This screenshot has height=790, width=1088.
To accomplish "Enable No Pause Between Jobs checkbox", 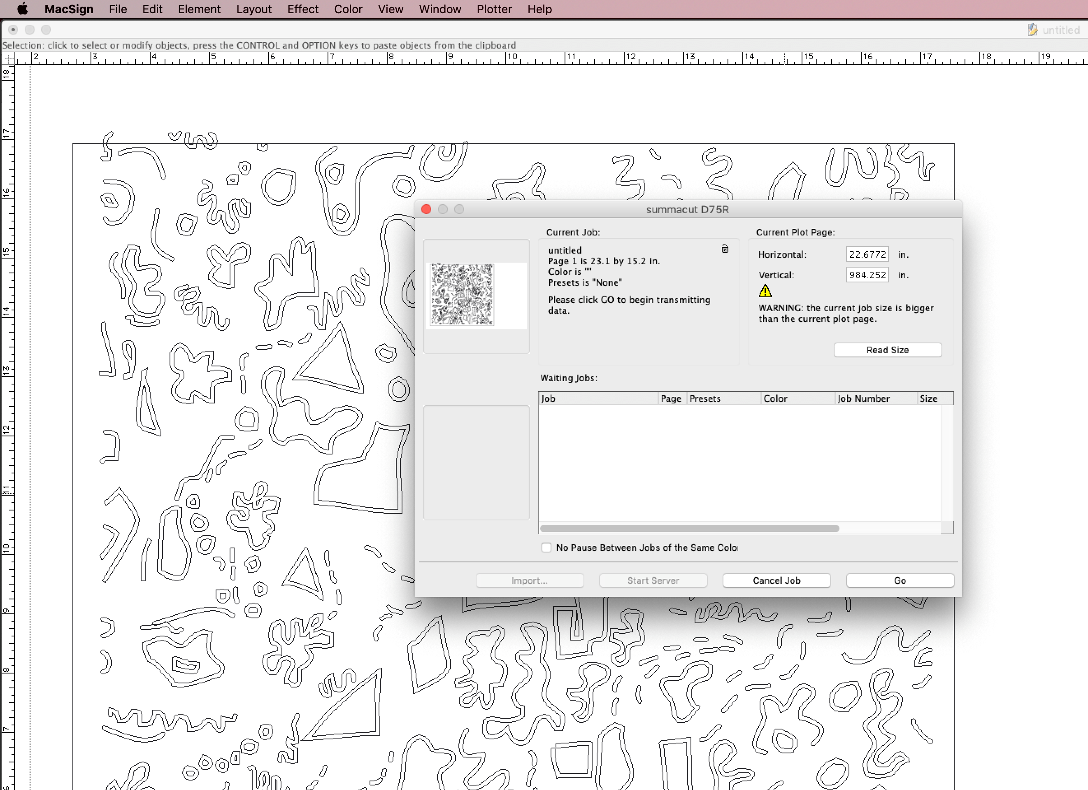I will coord(546,548).
